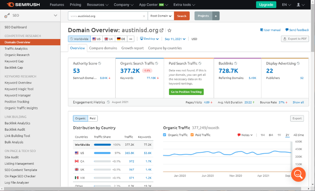Click the green Upgrade button

(266, 5)
